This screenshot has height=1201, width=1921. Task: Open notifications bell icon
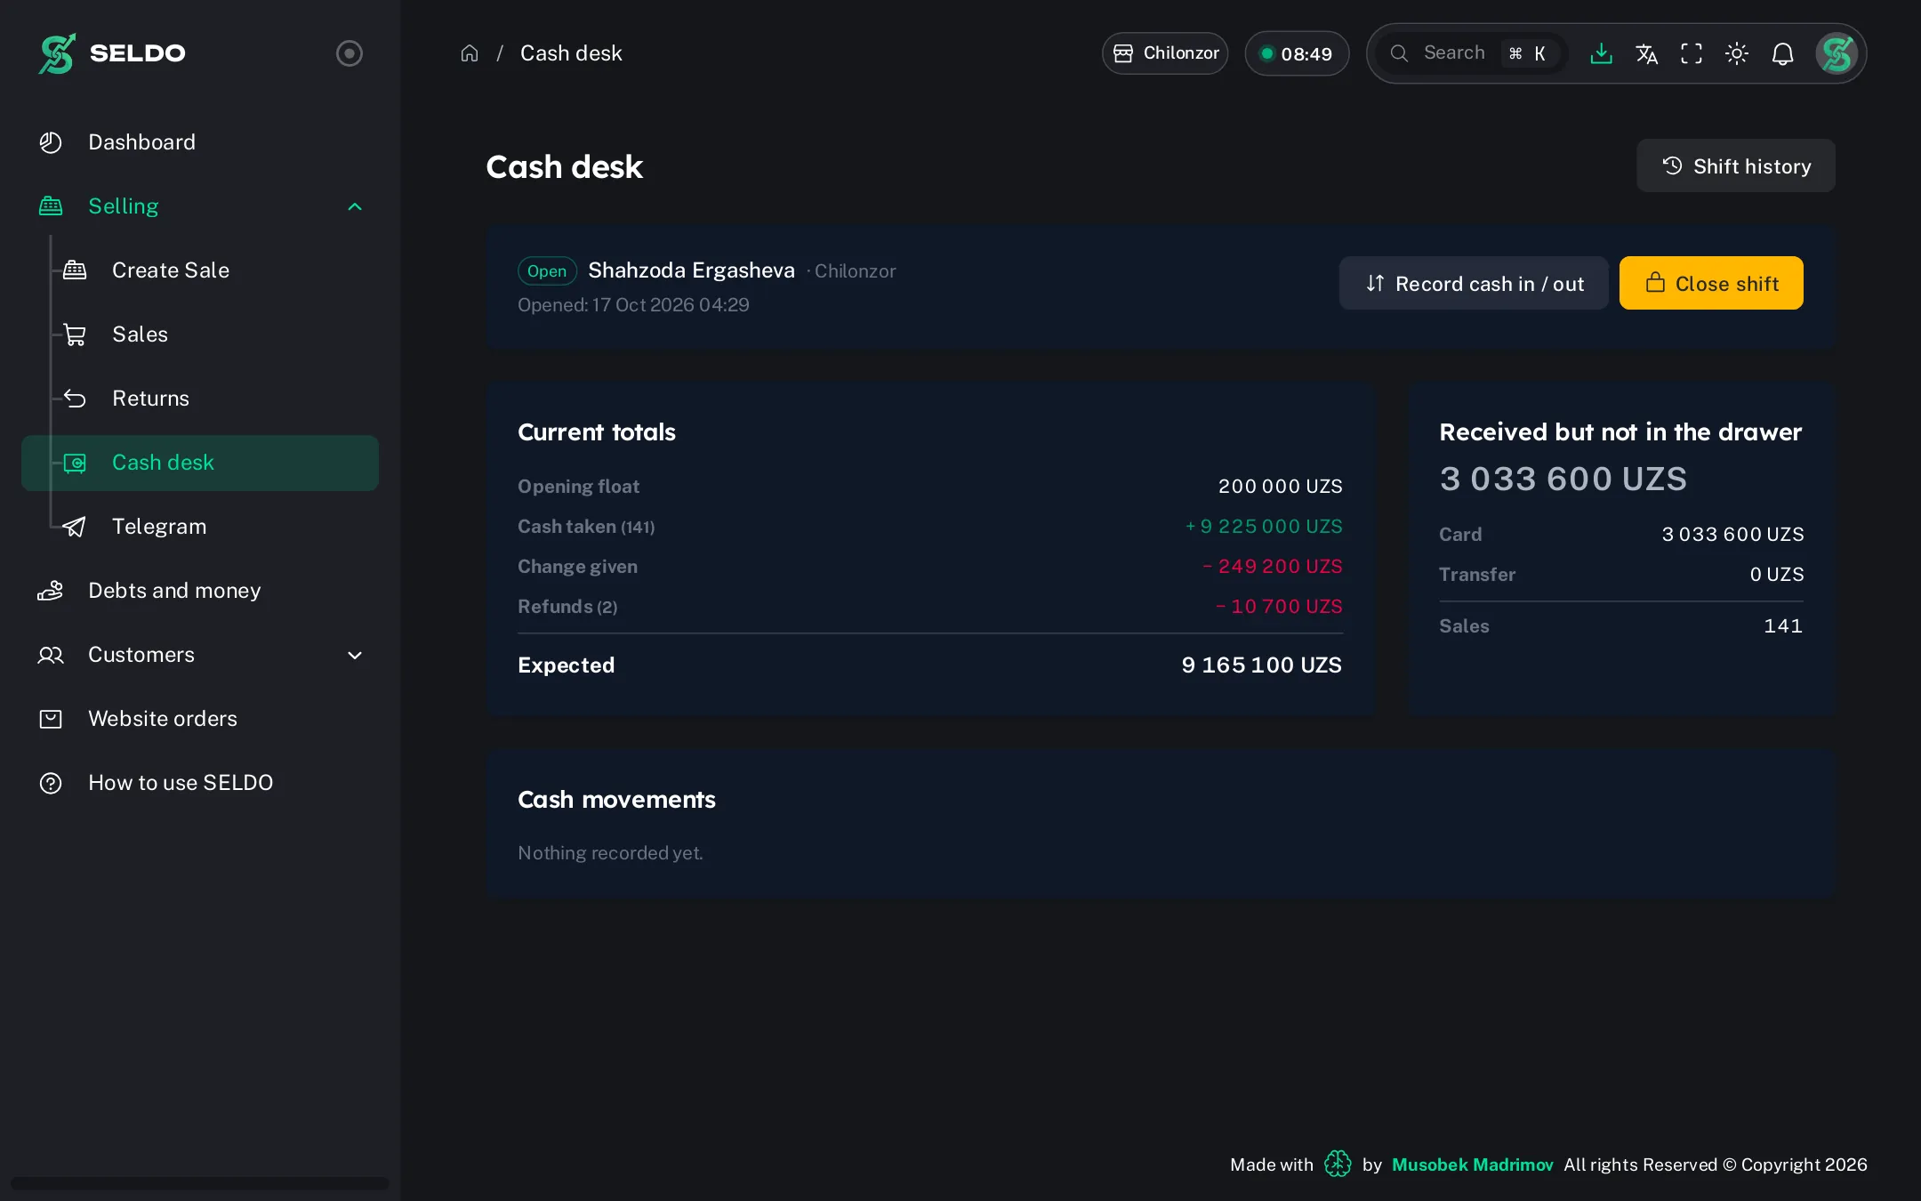click(x=1782, y=53)
